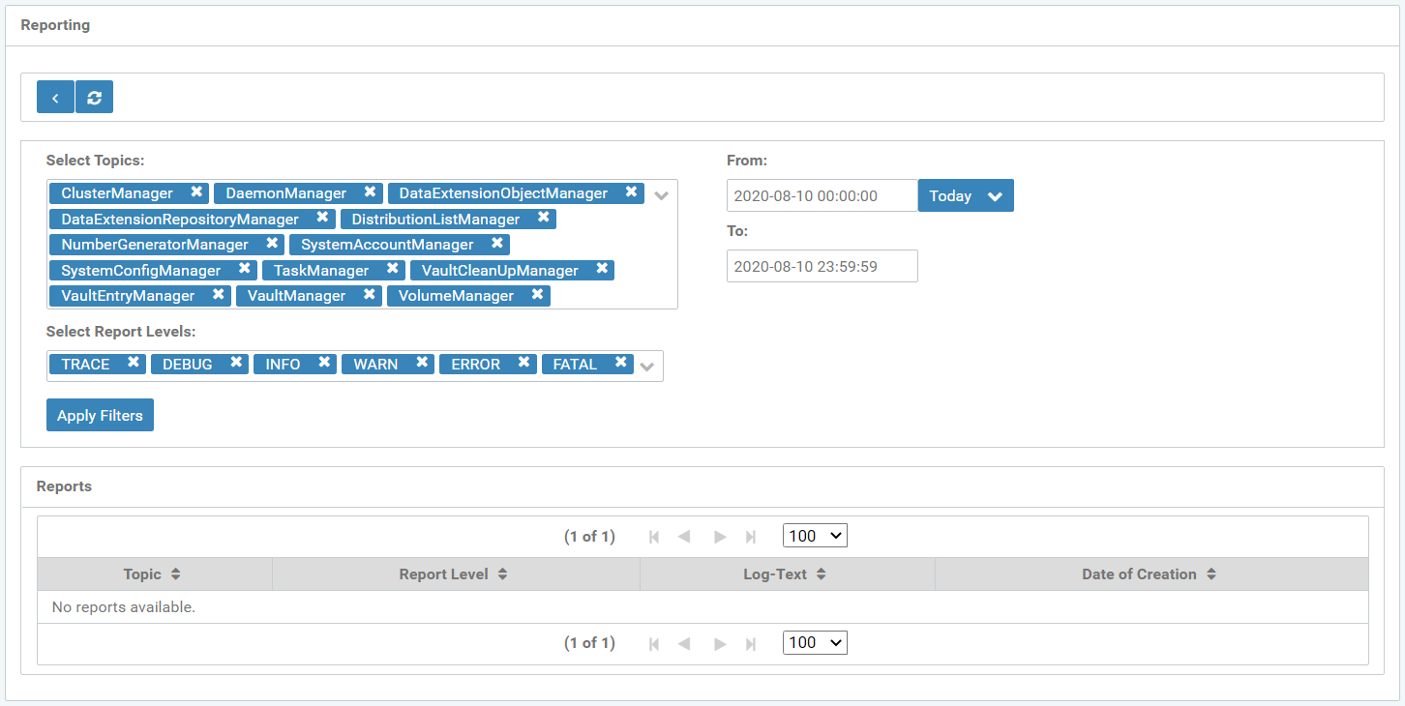Remove the TRACE report level tag
Viewport: 1405px width, 706px height.
point(134,363)
